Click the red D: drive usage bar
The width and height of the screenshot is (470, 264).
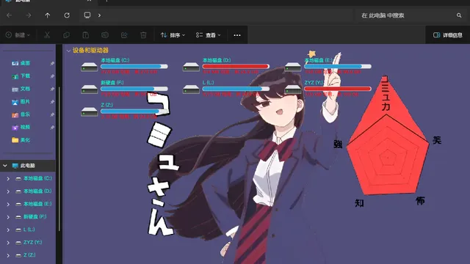(236, 67)
